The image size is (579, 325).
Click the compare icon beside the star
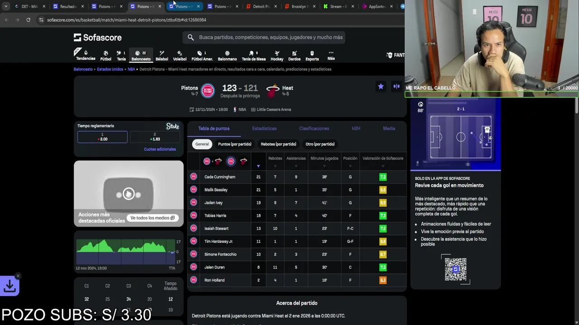tap(396, 86)
